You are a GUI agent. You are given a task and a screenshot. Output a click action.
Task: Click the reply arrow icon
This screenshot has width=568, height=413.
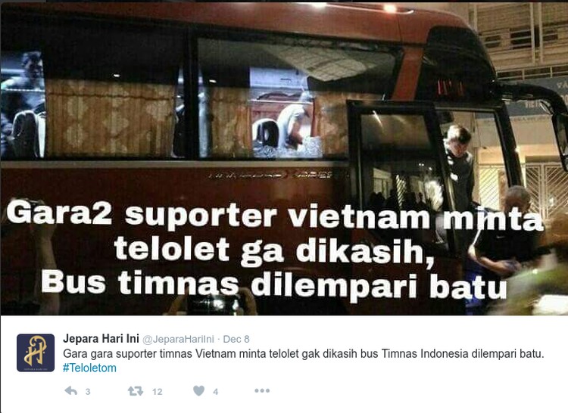[70, 390]
